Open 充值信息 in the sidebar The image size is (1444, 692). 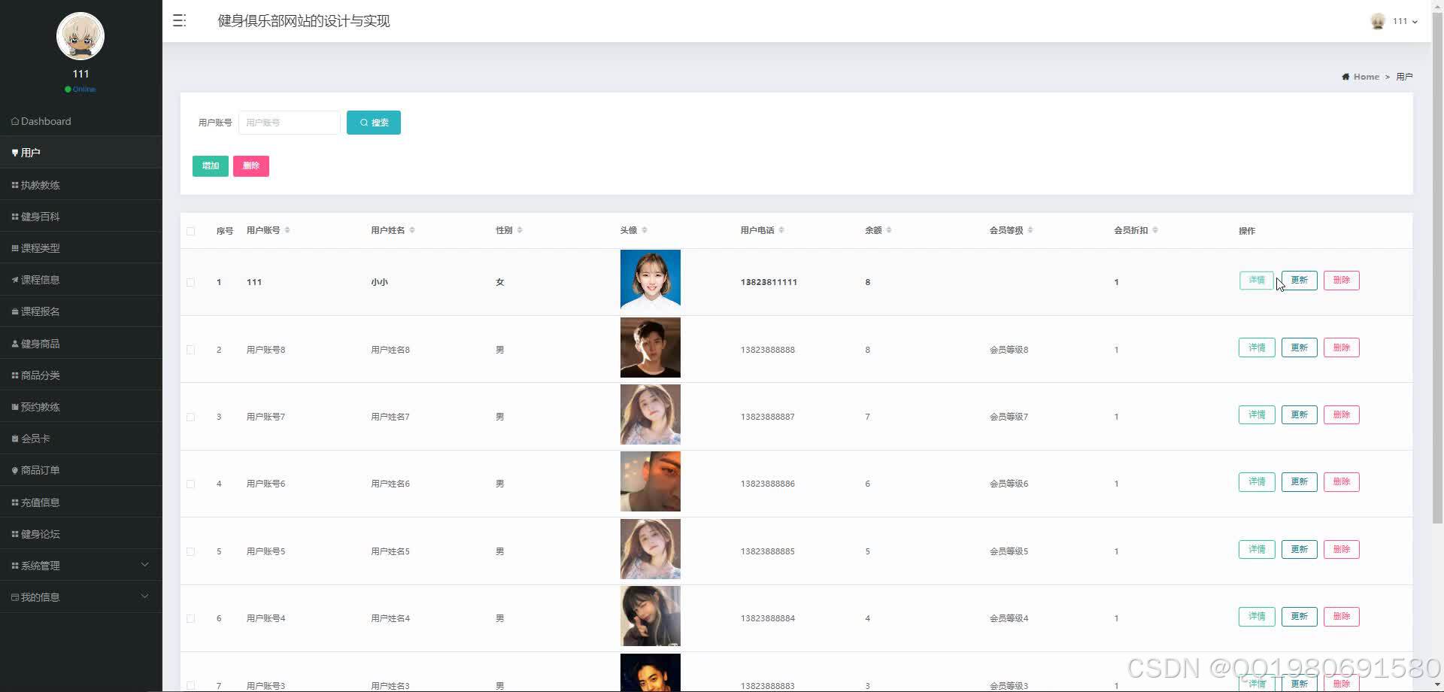click(80, 502)
